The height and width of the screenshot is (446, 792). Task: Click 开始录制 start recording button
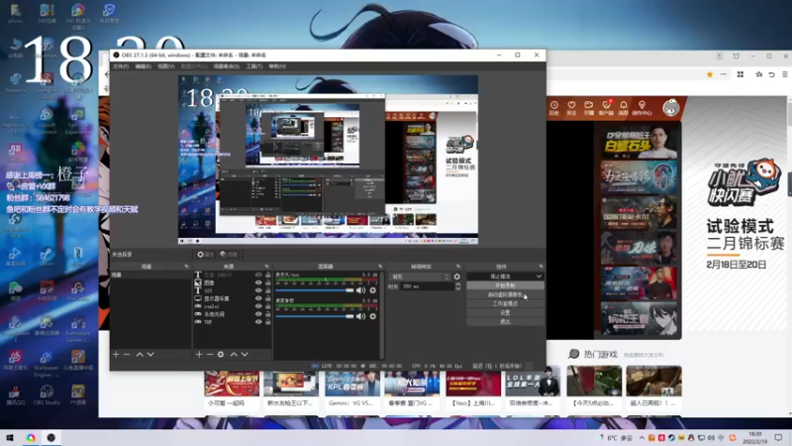[x=505, y=285]
